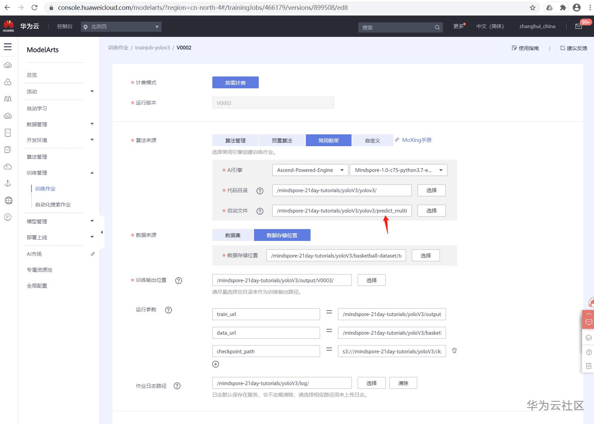
Task: Click the help icon next to 启动文件
Action: [260, 211]
